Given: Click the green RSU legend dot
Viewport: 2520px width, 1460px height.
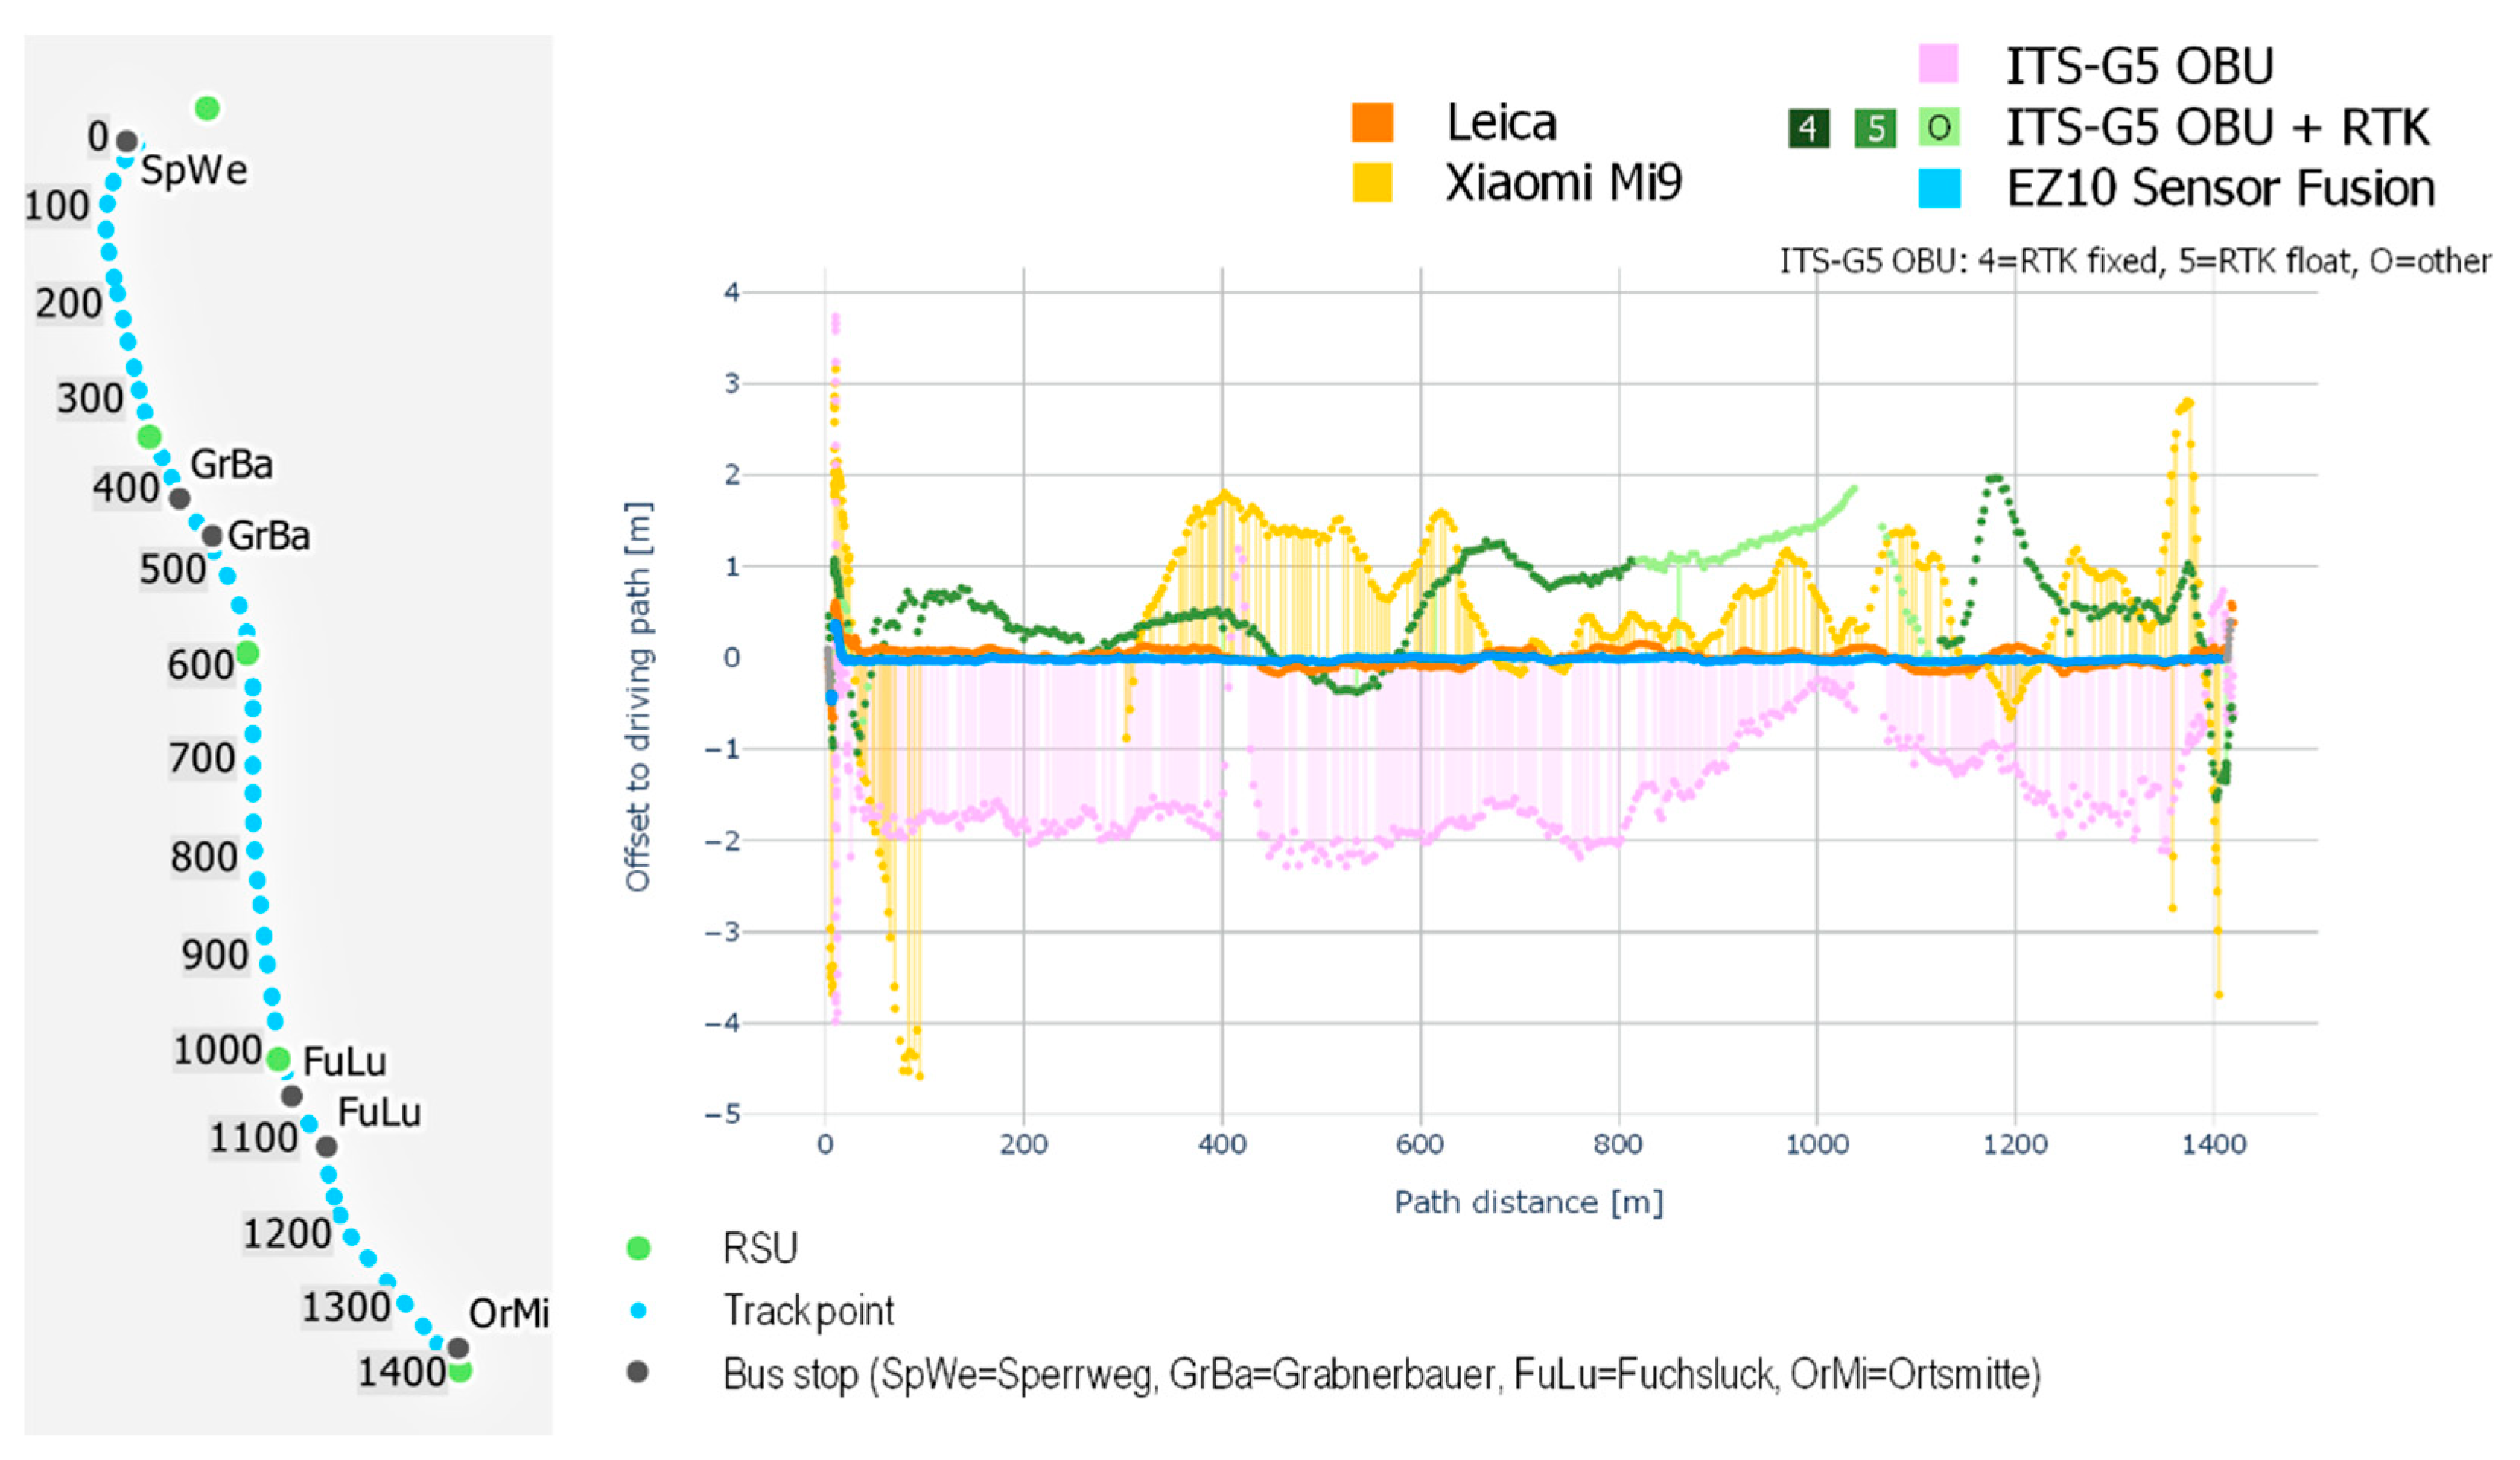Looking at the screenshot, I should [x=638, y=1247].
